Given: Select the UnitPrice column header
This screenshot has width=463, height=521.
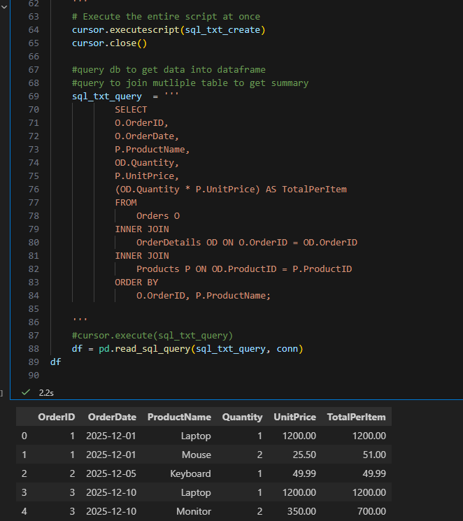Looking at the screenshot, I should point(294,417).
